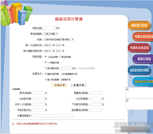The height and width of the screenshot is (134, 153).
Task: Click the 下月起月还款额 result field
Action: (x=96, y=104)
